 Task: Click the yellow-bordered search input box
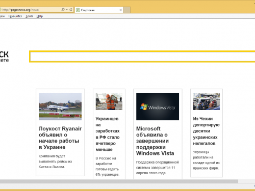(x=142, y=57)
